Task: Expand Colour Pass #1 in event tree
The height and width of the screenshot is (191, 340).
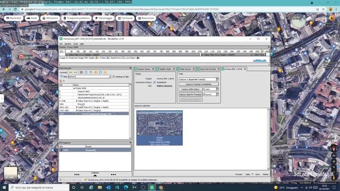Action: (x=76, y=101)
